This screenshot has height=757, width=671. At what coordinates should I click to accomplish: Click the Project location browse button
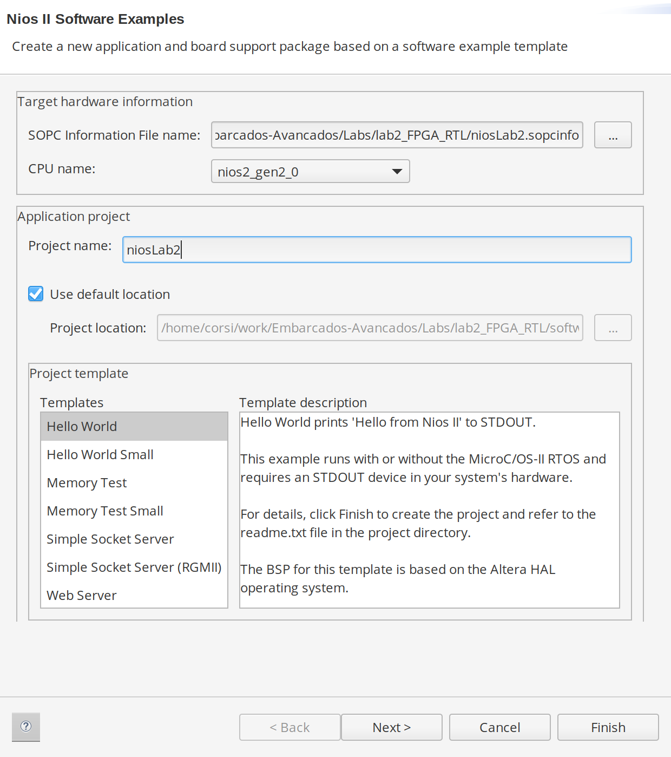click(613, 328)
